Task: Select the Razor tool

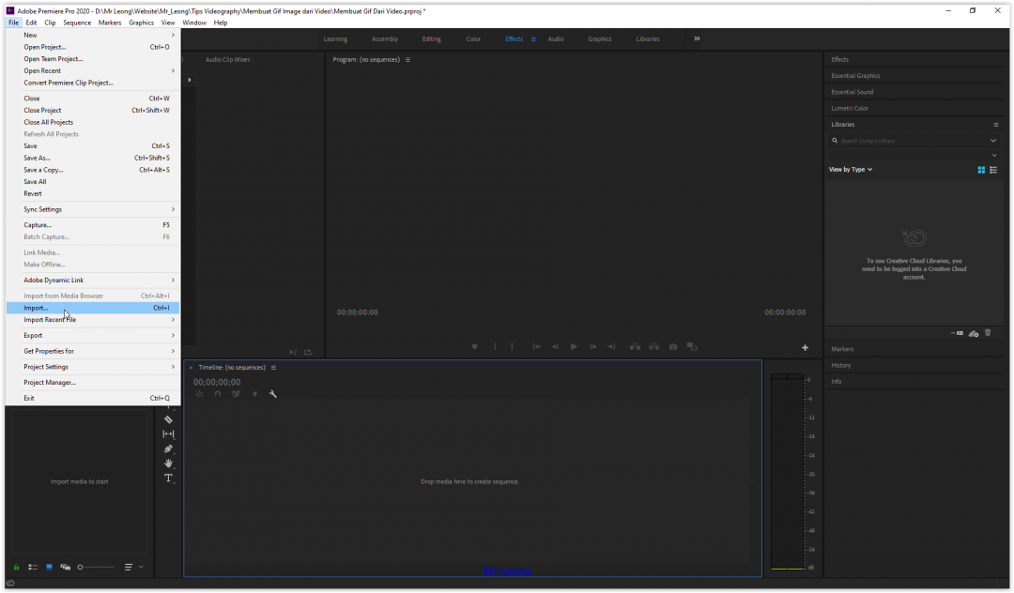Action: [x=169, y=419]
